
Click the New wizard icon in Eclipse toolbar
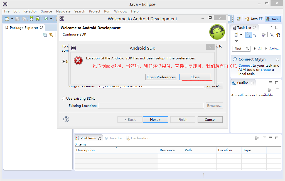click(x=7, y=19)
